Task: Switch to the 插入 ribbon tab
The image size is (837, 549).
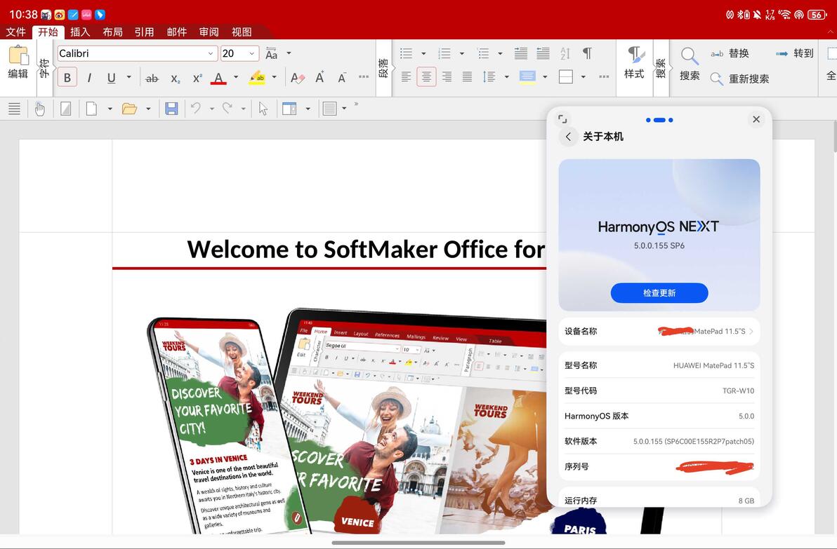Action: (80, 32)
